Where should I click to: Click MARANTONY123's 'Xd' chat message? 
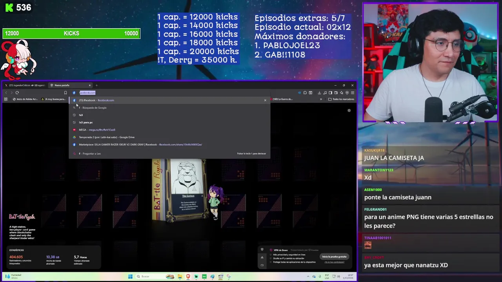click(368, 178)
